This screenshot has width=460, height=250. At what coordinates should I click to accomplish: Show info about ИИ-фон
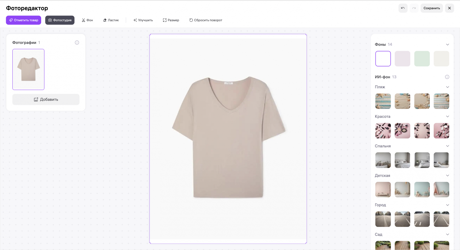click(x=447, y=77)
